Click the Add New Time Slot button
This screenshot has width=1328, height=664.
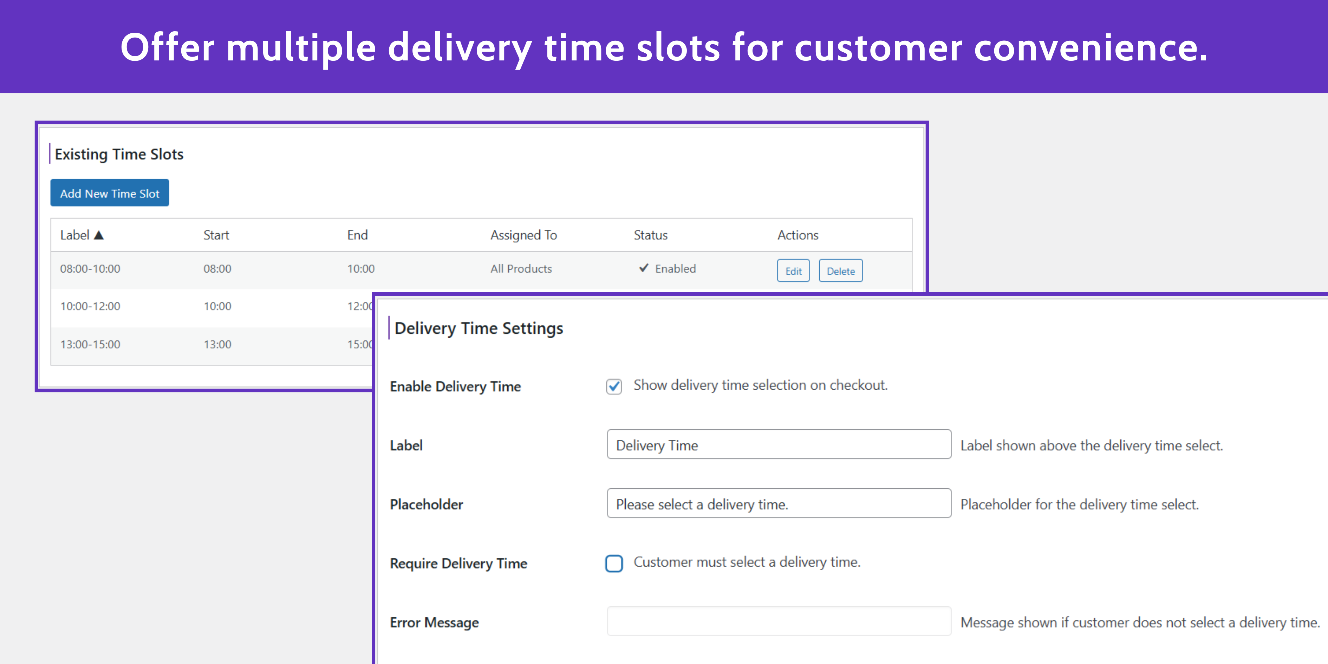coord(109,193)
